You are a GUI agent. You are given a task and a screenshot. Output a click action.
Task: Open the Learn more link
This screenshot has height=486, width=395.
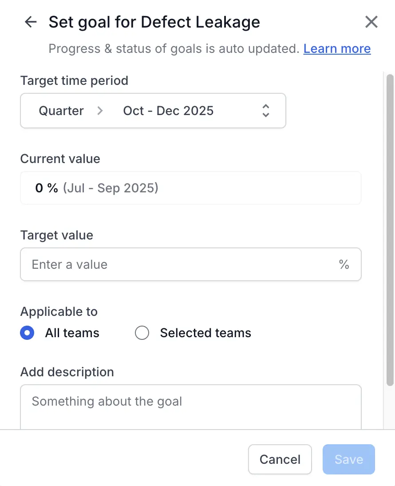(x=337, y=48)
